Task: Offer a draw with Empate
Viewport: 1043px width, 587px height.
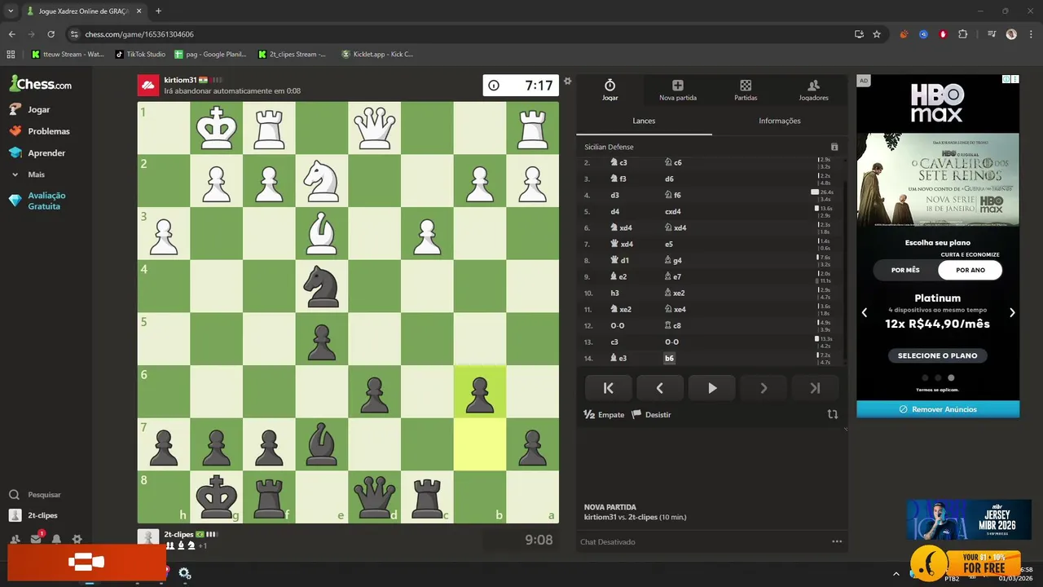Action: coord(604,415)
